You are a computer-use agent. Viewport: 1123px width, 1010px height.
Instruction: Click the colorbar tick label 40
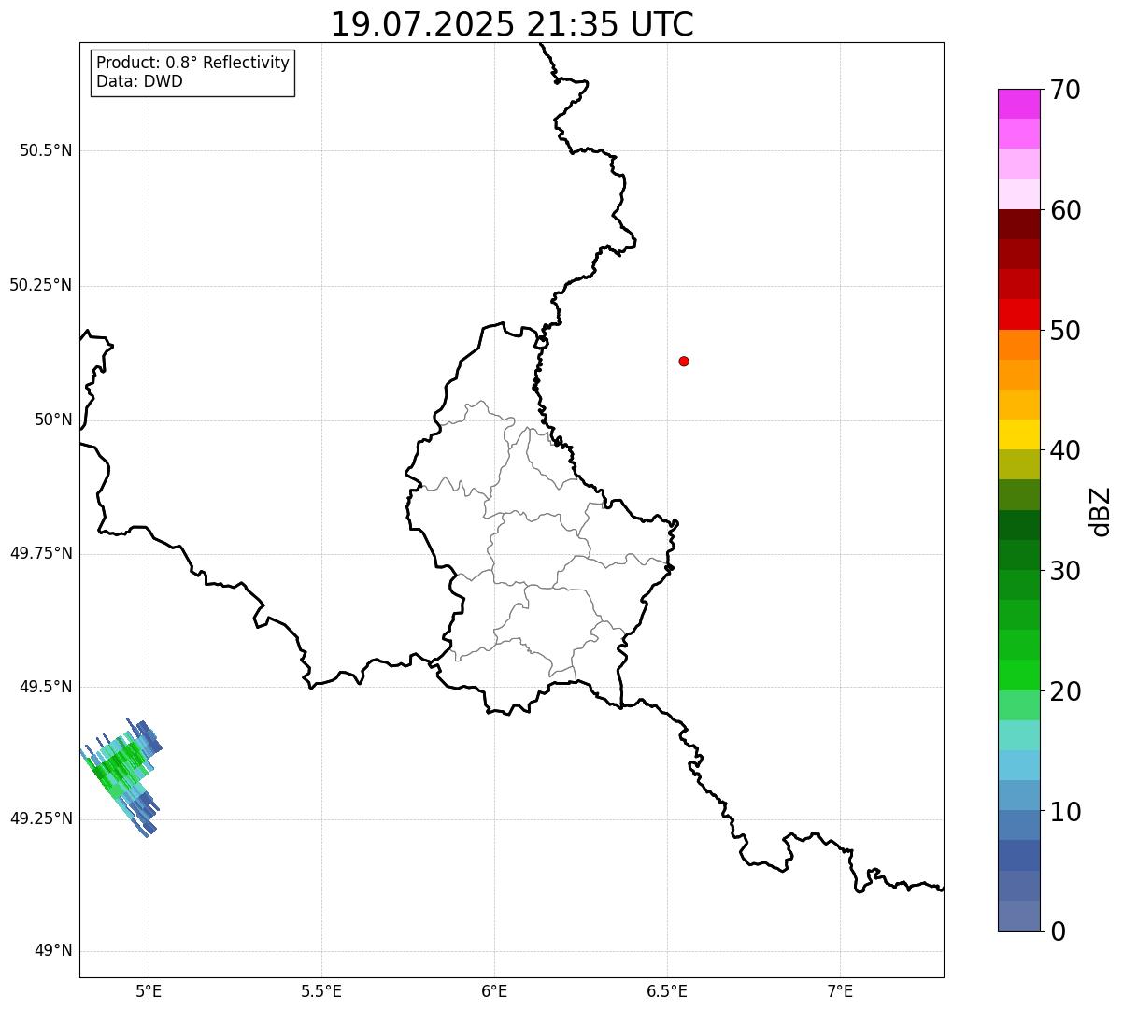[x=1065, y=450]
